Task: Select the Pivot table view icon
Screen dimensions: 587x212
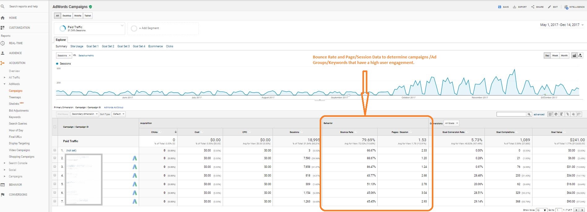Action: coord(579,114)
